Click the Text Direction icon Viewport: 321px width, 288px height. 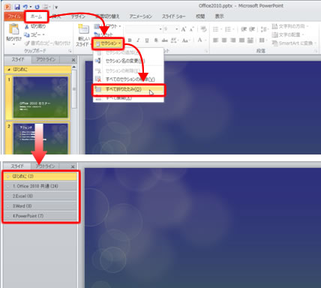pyautogui.click(x=274, y=26)
